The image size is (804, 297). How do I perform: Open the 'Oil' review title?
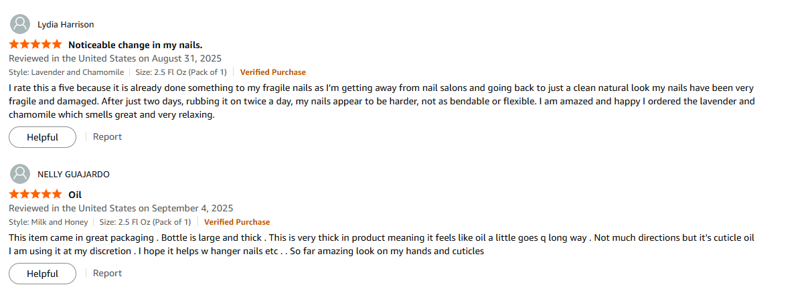coord(75,195)
